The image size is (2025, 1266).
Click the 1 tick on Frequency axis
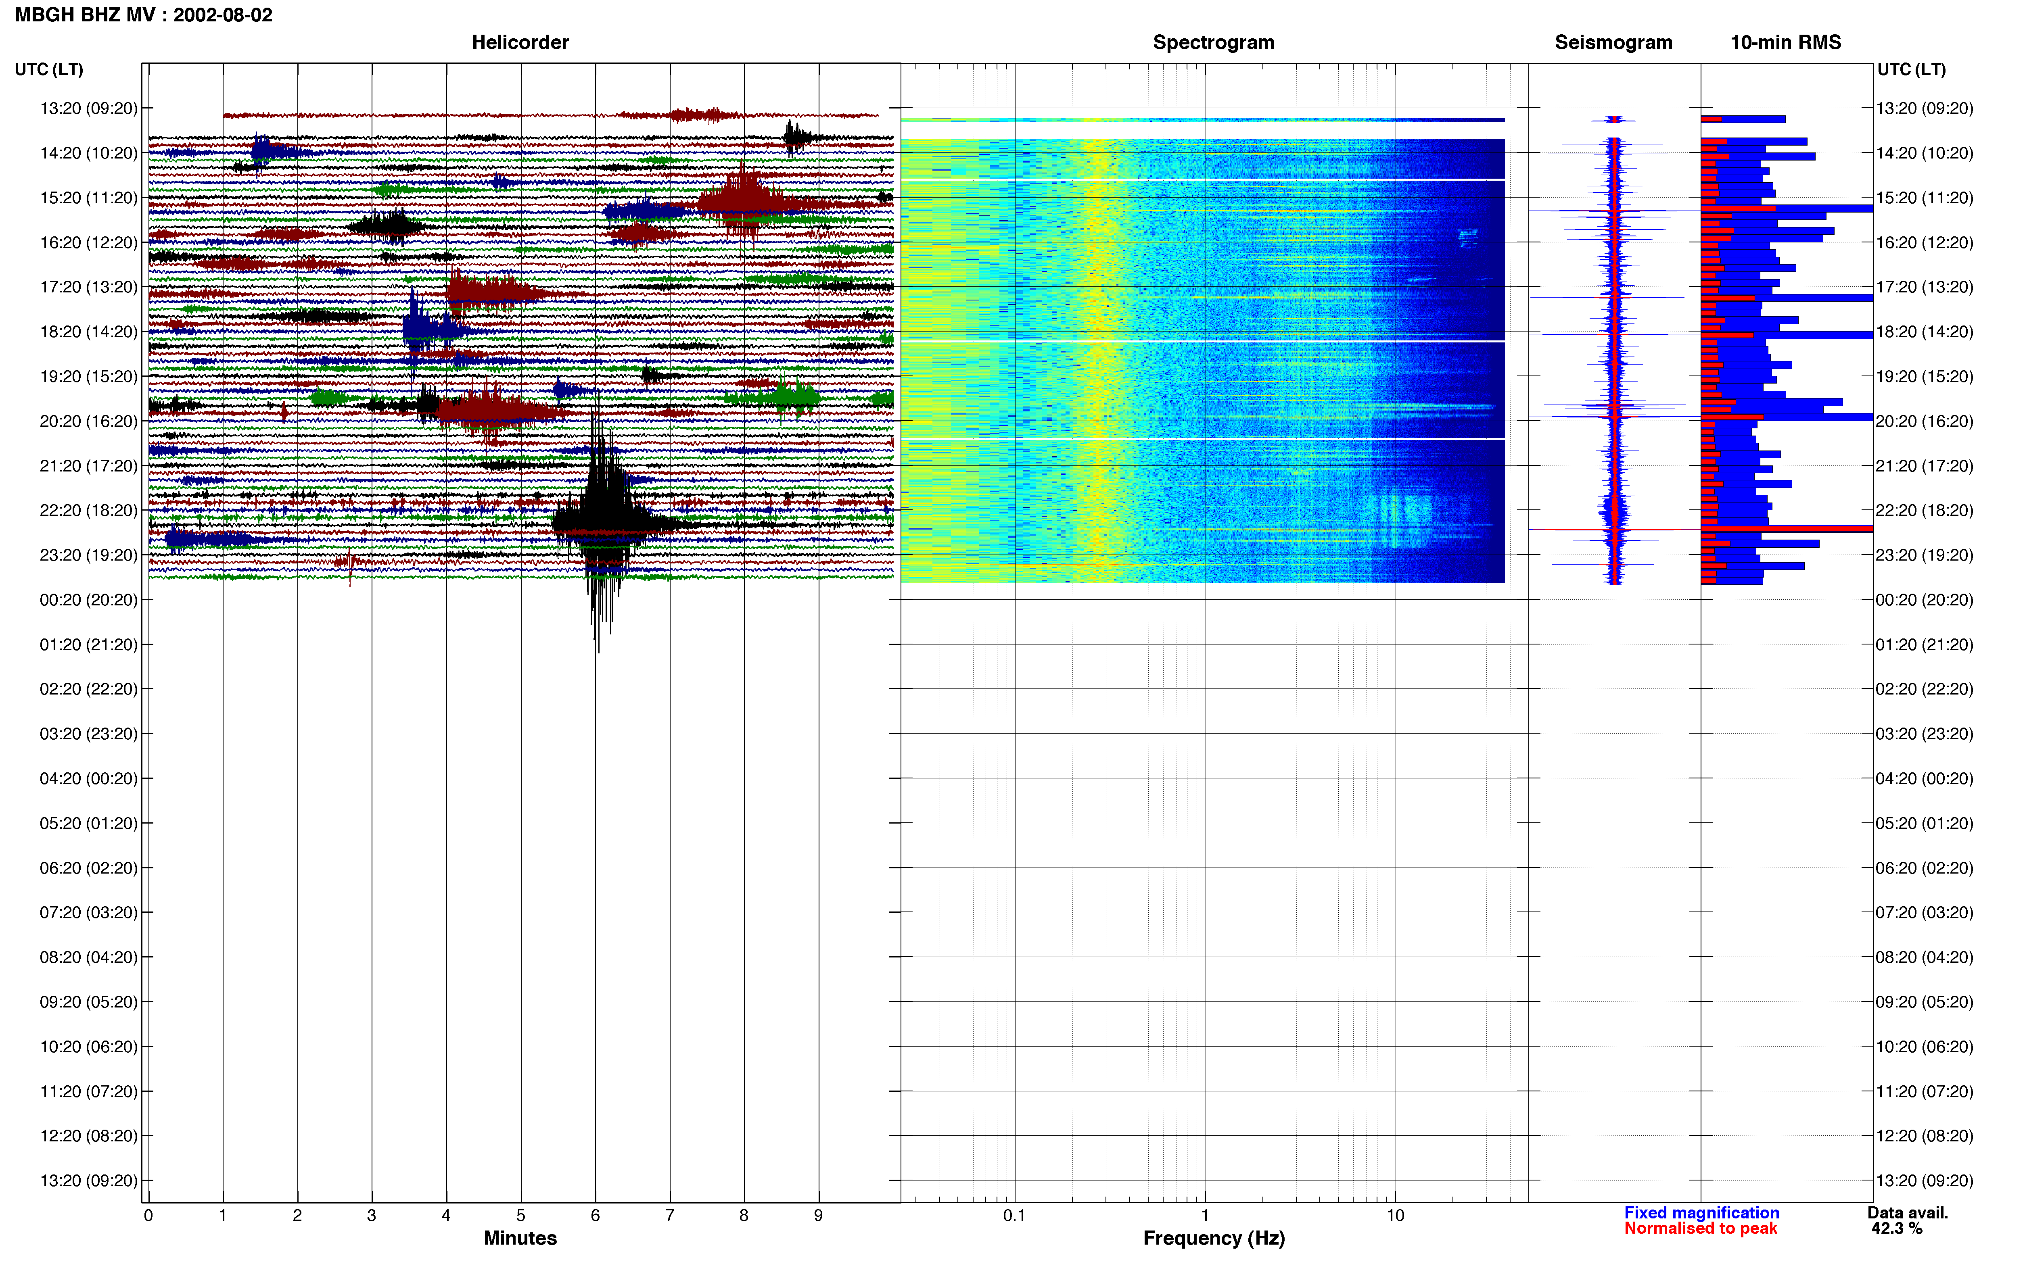[1205, 1216]
